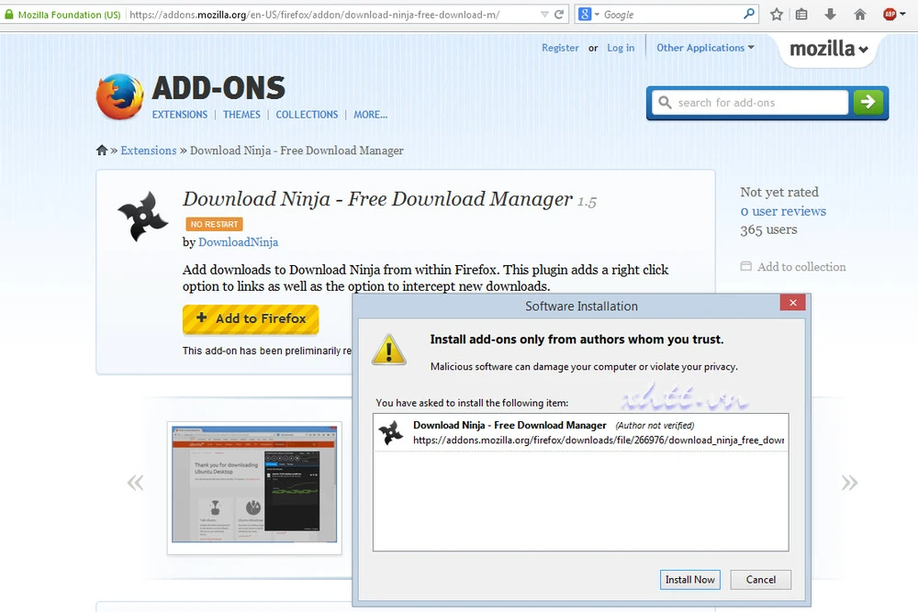Click the Adblock Plus ABP icon

(x=890, y=15)
